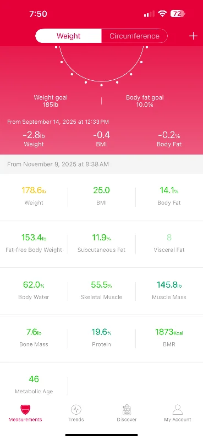Tap the plus icon to add measurement

click(193, 36)
